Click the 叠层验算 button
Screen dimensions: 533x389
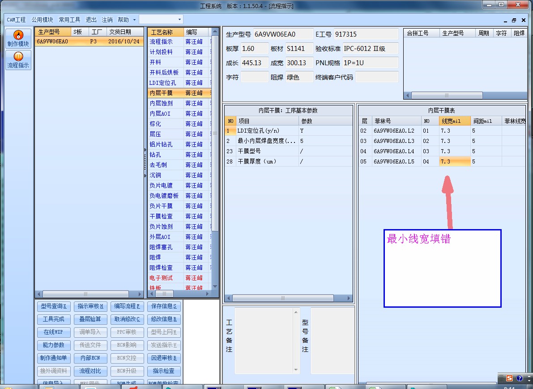pyautogui.click(x=90, y=319)
